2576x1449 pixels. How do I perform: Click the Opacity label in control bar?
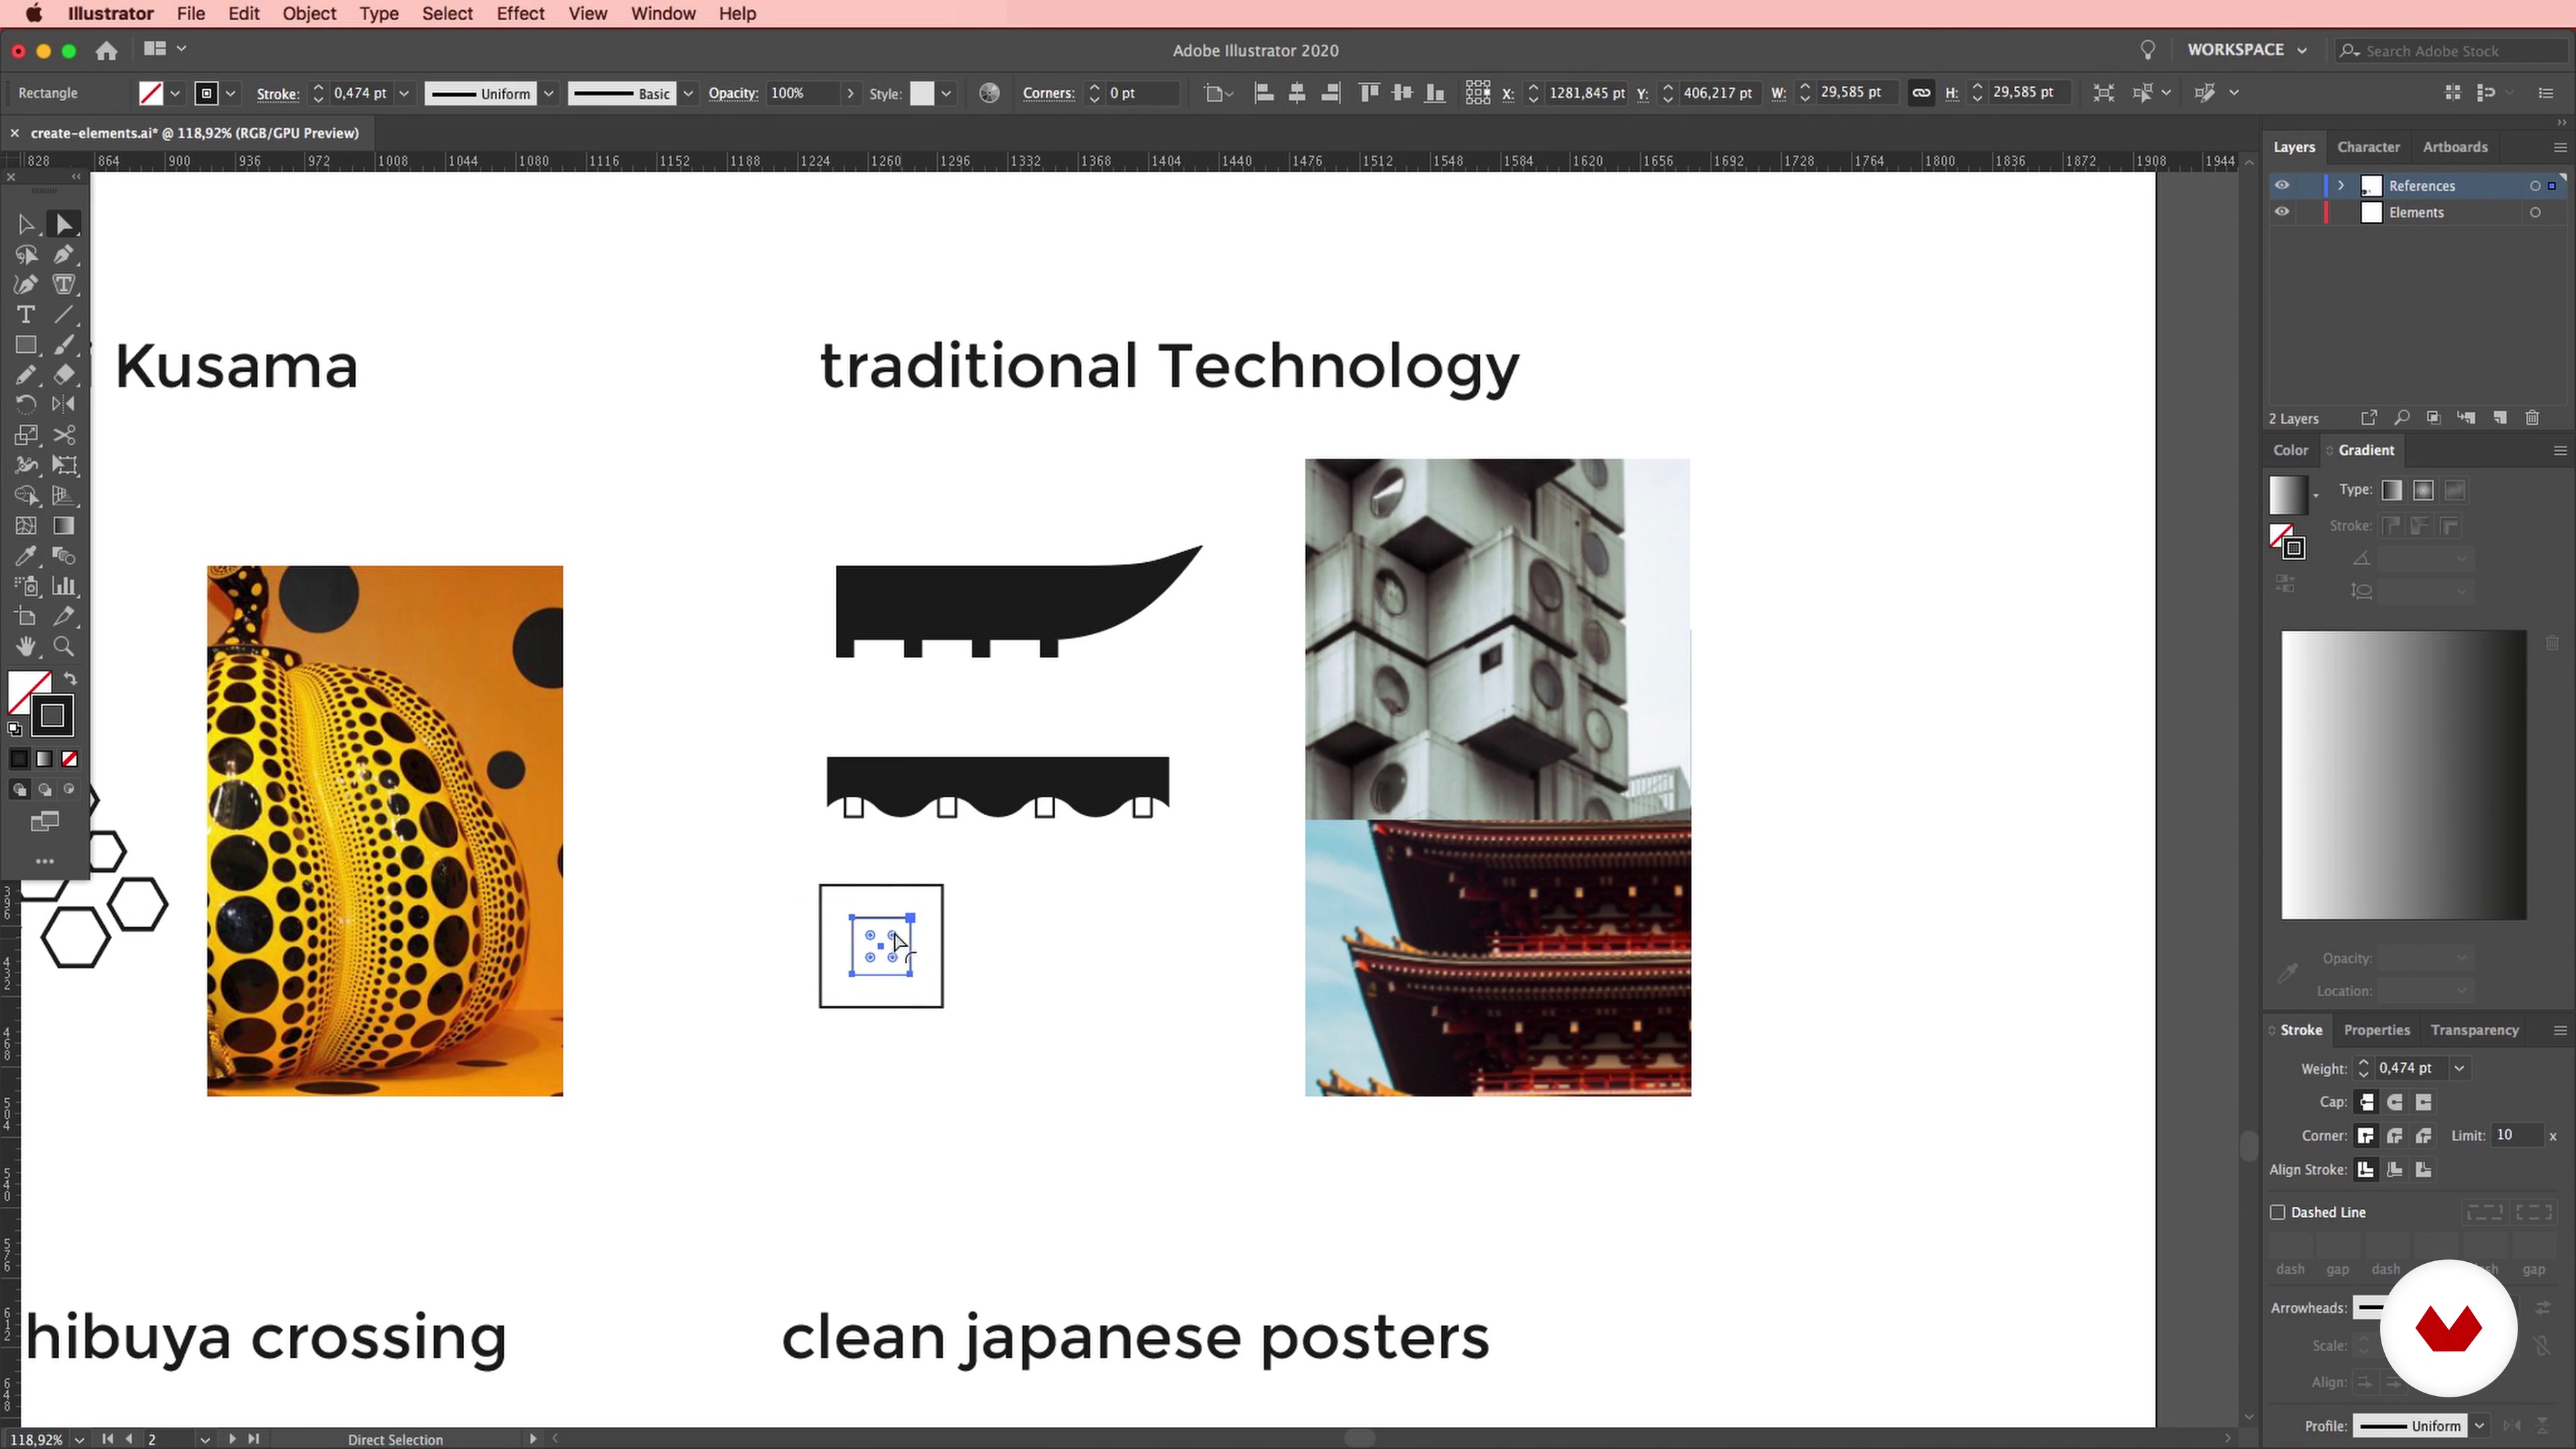coord(733,94)
